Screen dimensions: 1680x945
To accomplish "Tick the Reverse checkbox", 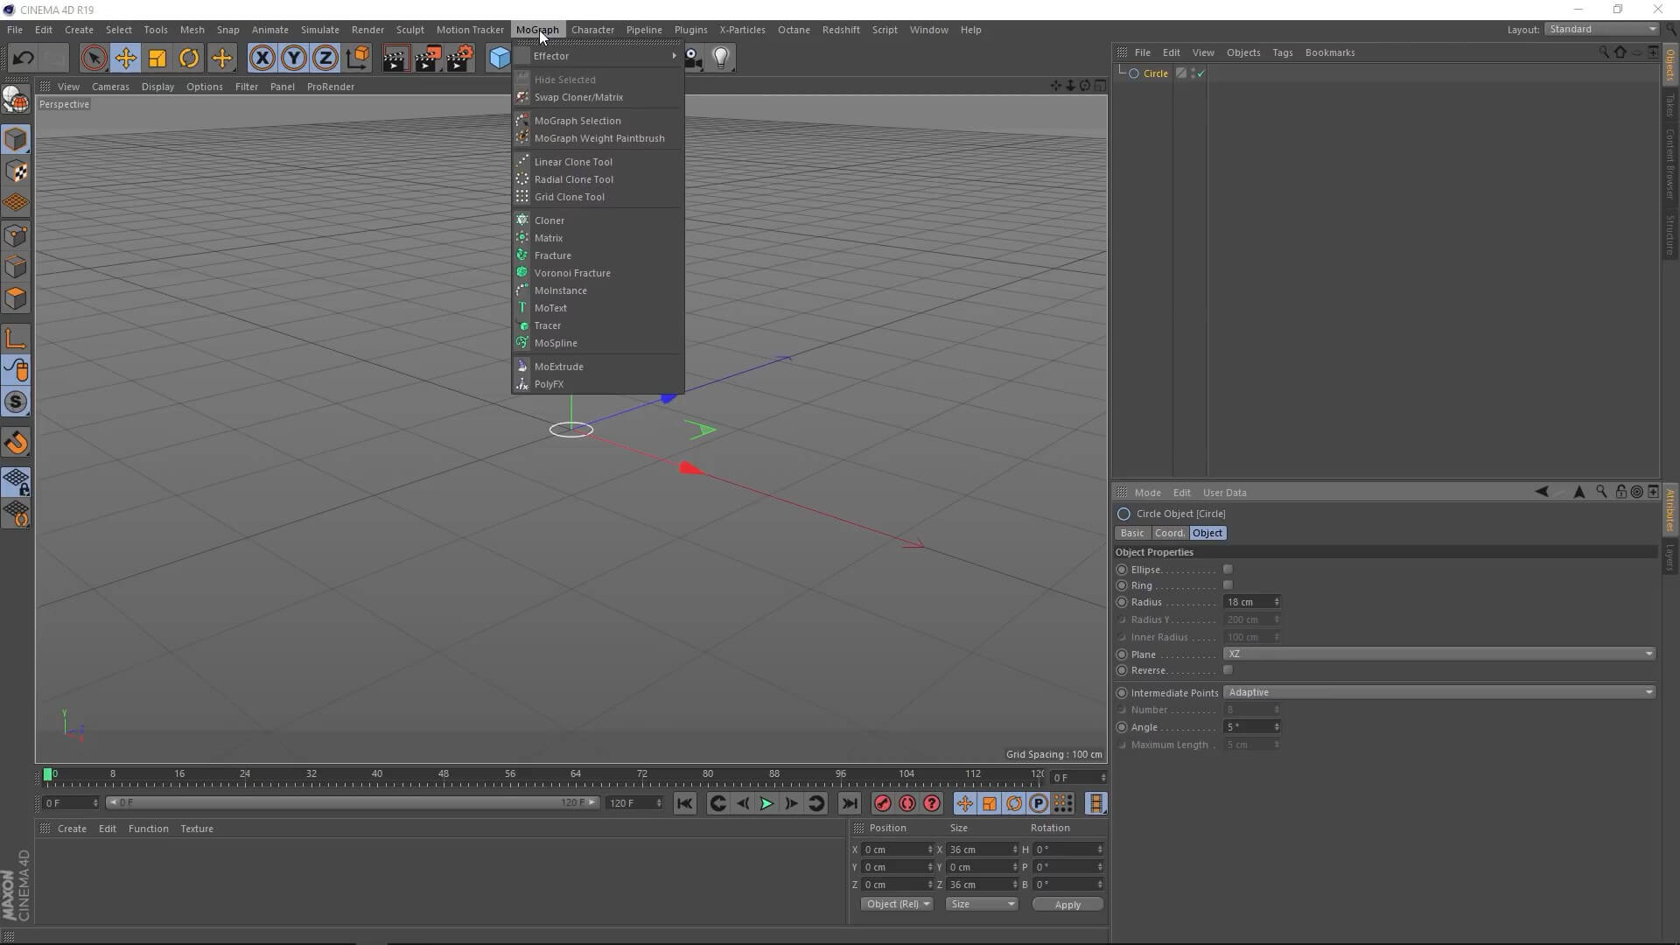I will (x=1228, y=670).
